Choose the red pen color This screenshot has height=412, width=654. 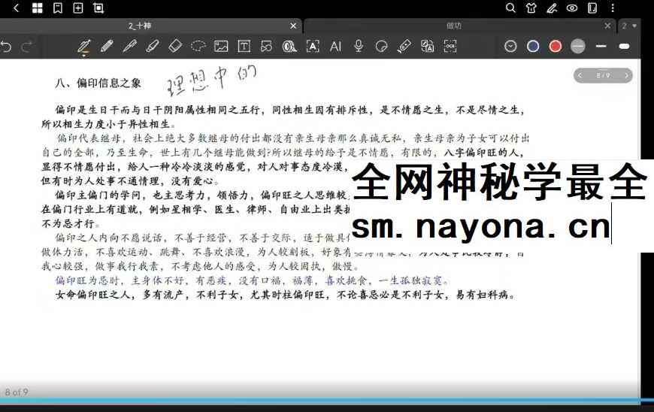click(556, 46)
